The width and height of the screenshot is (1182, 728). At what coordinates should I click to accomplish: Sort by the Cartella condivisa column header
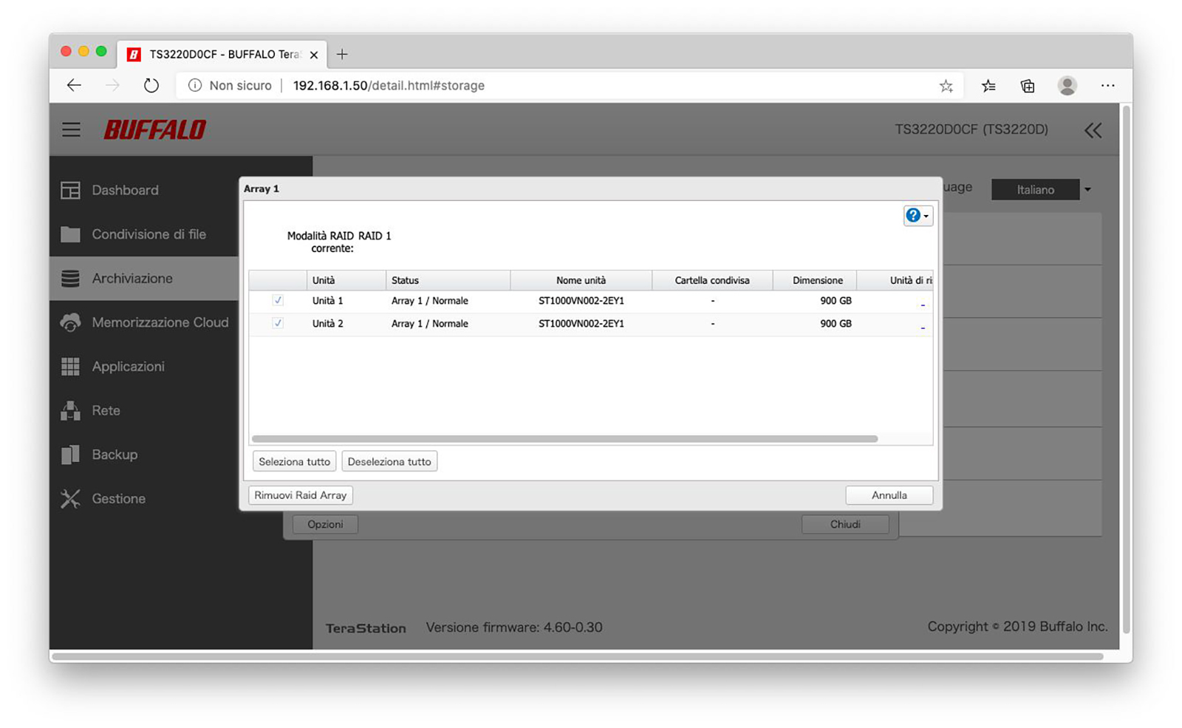pos(712,280)
